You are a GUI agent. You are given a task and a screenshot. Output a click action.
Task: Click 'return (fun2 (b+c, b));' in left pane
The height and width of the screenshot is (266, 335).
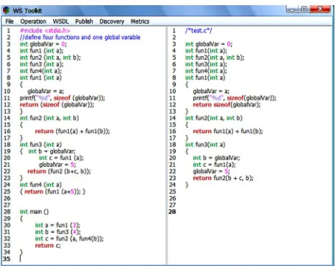59,171
